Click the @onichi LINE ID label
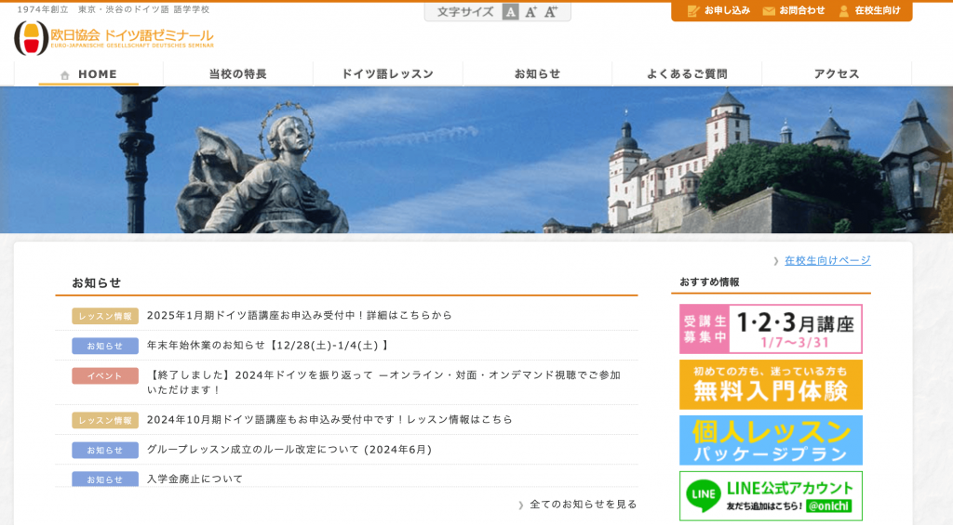The image size is (953, 525). click(x=828, y=506)
